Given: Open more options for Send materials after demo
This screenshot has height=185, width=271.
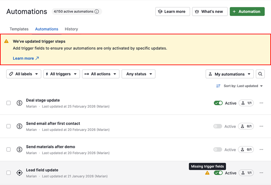Looking at the screenshot, I should tap(261, 149).
